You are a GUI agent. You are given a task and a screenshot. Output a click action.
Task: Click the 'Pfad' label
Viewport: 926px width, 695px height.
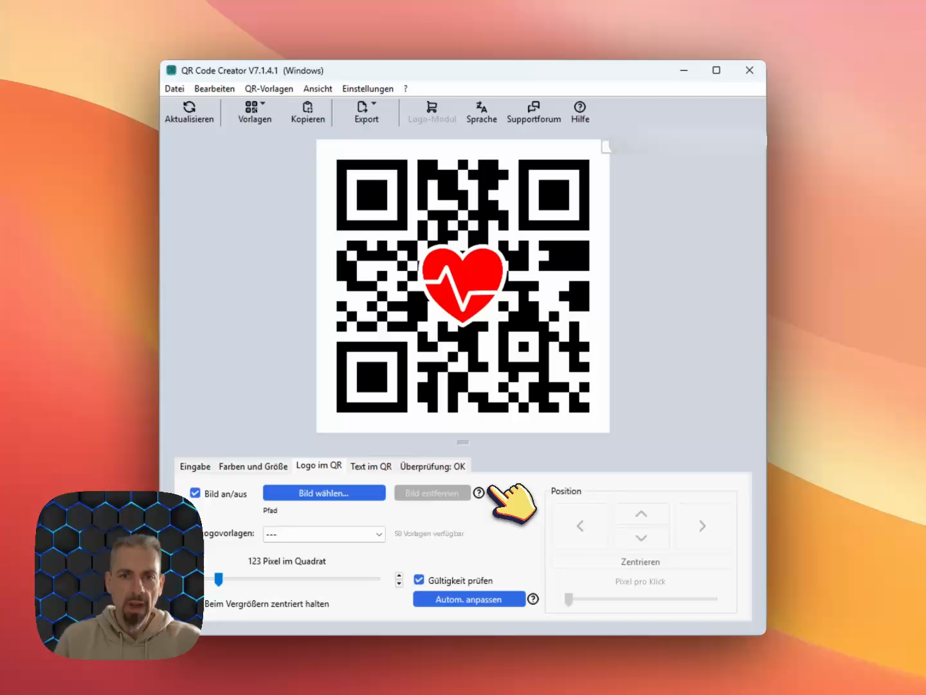tap(270, 510)
